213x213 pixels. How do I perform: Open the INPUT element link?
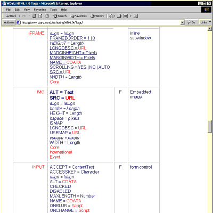[x=38, y=167]
